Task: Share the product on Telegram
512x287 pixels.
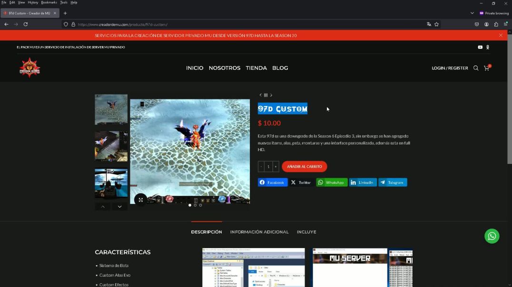Action: [393, 182]
